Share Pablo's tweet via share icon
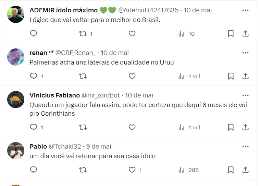260x186 pixels. [x=245, y=170]
